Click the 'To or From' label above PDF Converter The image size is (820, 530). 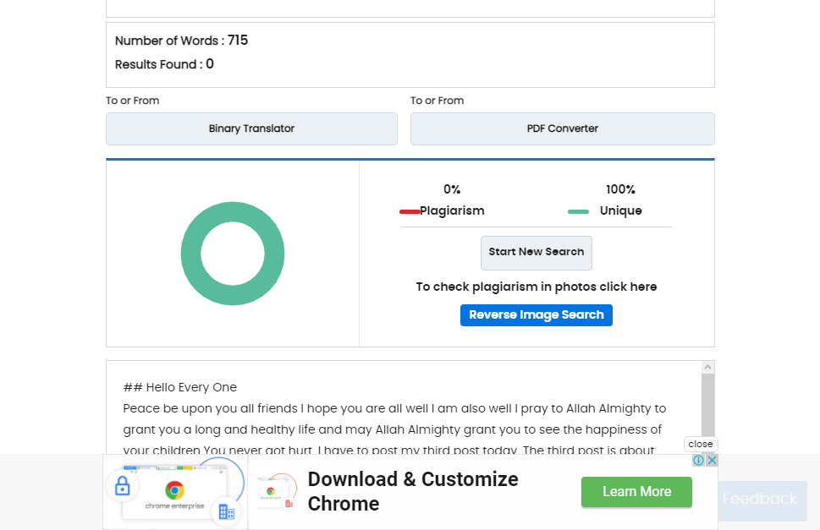tap(437, 101)
